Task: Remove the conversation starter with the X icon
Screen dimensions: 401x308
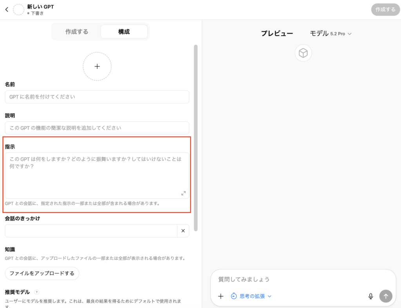Action: pyautogui.click(x=183, y=231)
